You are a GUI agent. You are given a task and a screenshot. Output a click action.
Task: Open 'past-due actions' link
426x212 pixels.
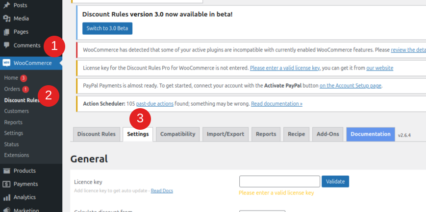(x=155, y=104)
